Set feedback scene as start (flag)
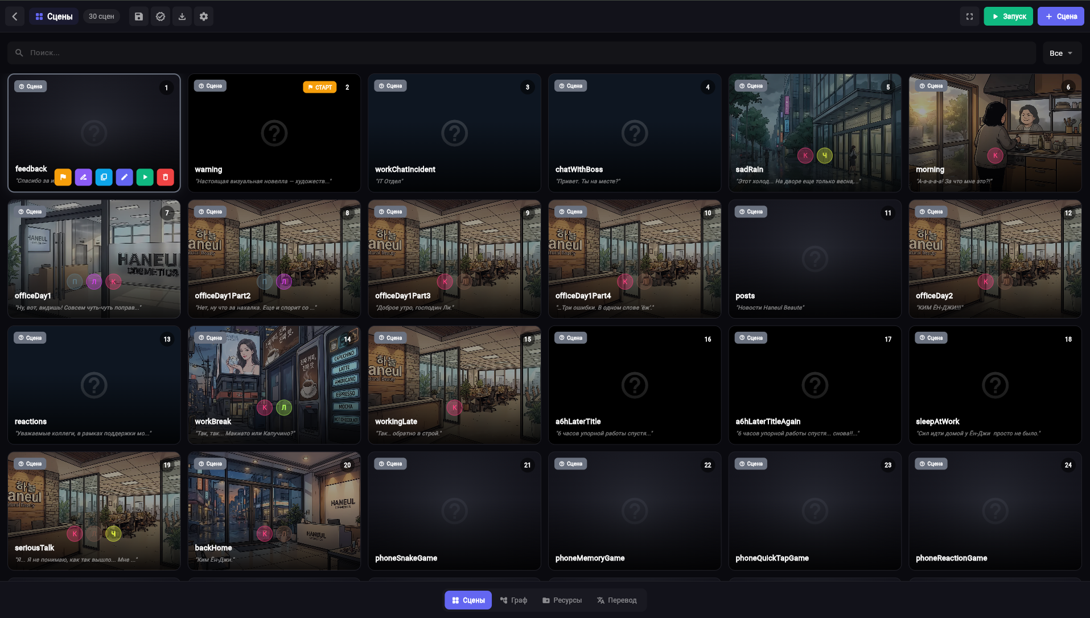This screenshot has height=618, width=1090. [x=63, y=177]
